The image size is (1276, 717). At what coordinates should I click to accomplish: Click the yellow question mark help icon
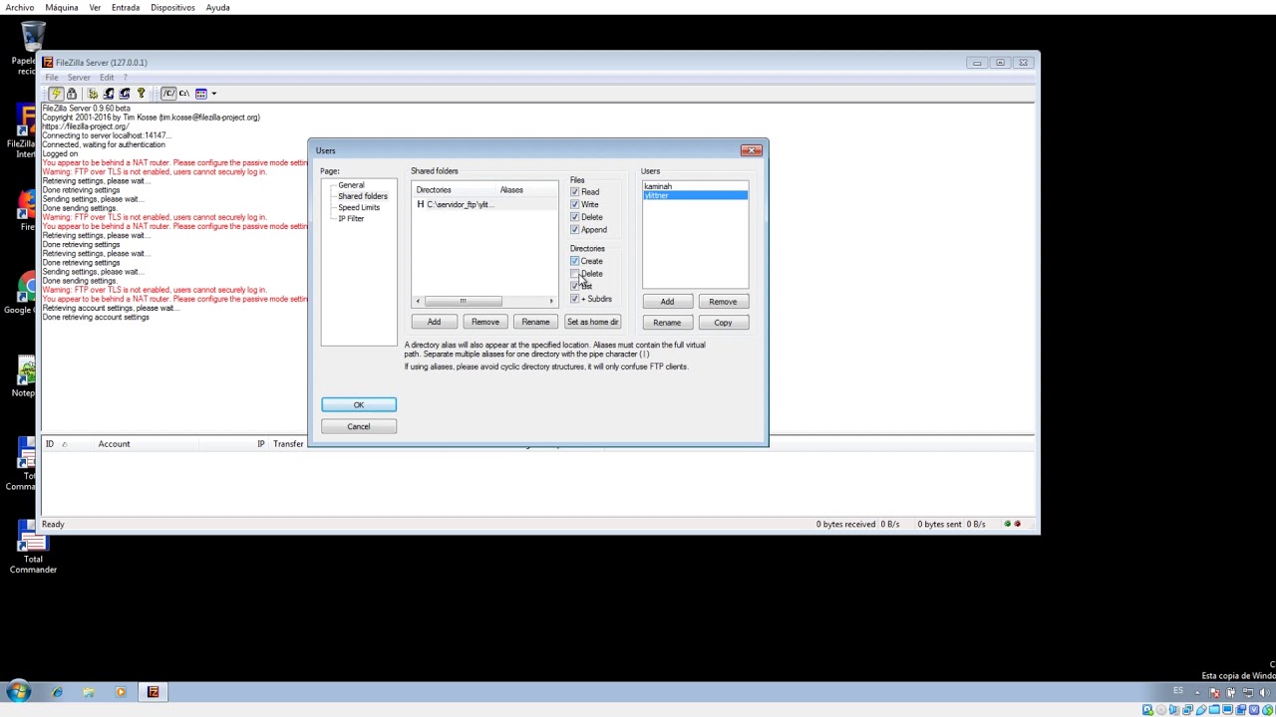pyautogui.click(x=141, y=94)
